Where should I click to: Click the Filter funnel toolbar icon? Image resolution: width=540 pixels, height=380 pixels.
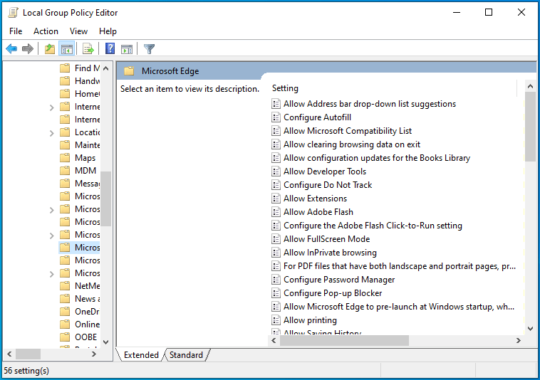pos(149,49)
